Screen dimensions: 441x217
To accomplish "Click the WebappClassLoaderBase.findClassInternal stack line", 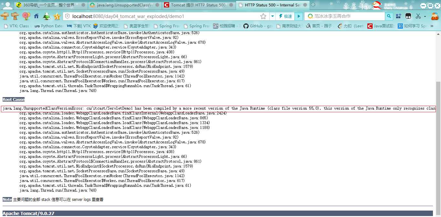I will (123, 113).
